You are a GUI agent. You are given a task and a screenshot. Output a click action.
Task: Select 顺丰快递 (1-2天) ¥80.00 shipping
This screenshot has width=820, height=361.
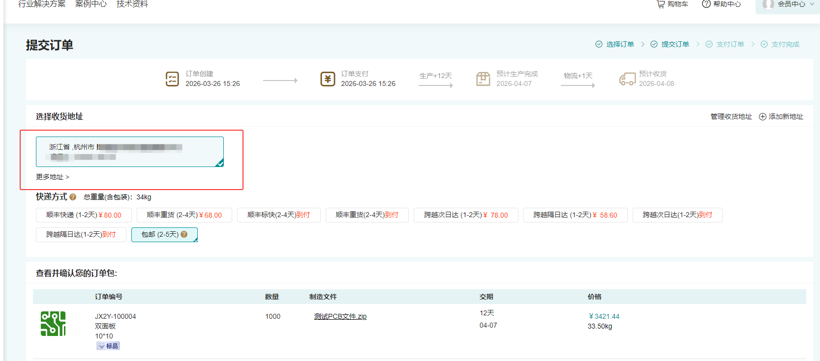tap(84, 215)
